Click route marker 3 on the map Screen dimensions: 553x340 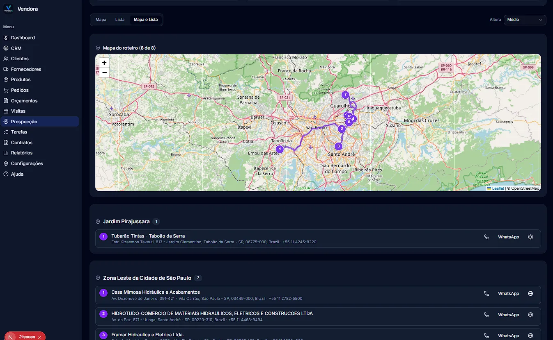pos(339,146)
